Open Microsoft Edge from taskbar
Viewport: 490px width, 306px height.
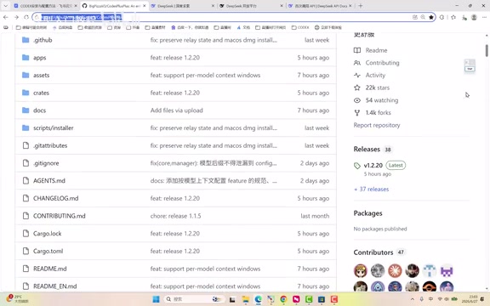tap(258, 299)
